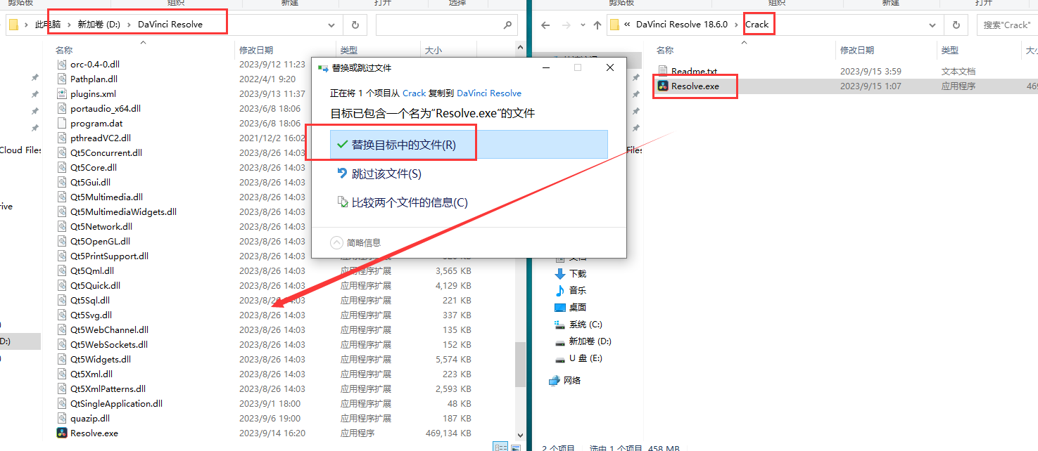The image size is (1038, 451).
Task: Open 下载 (Downloads) in the navigation pane
Action: 578,273
